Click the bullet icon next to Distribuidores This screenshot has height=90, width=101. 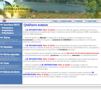pyautogui.click(x=3, y=33)
